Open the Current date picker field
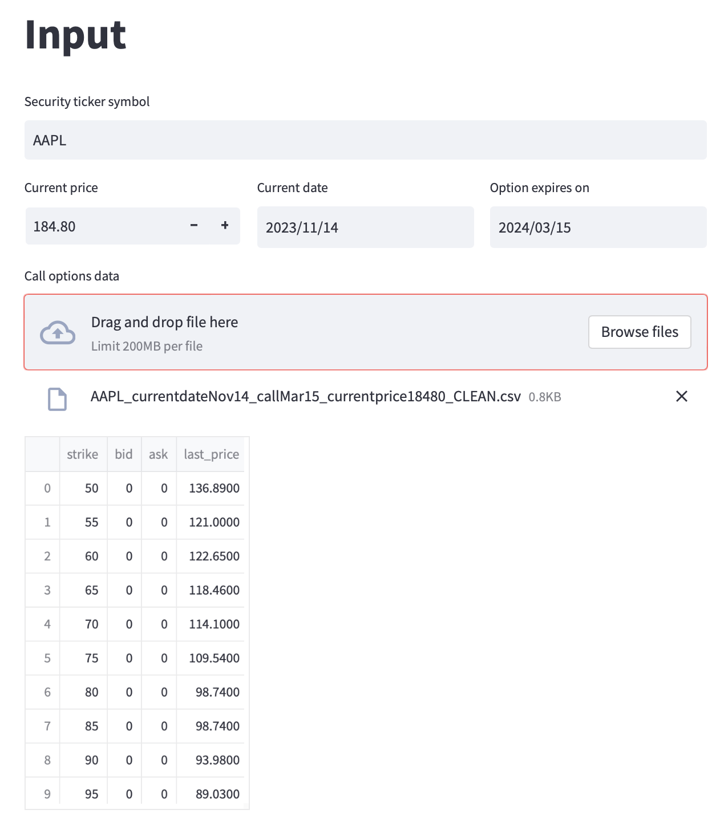This screenshot has height=822, width=720. [366, 227]
